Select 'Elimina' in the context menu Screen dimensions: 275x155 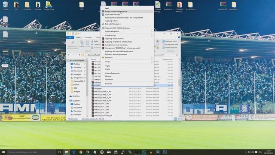point(108,76)
